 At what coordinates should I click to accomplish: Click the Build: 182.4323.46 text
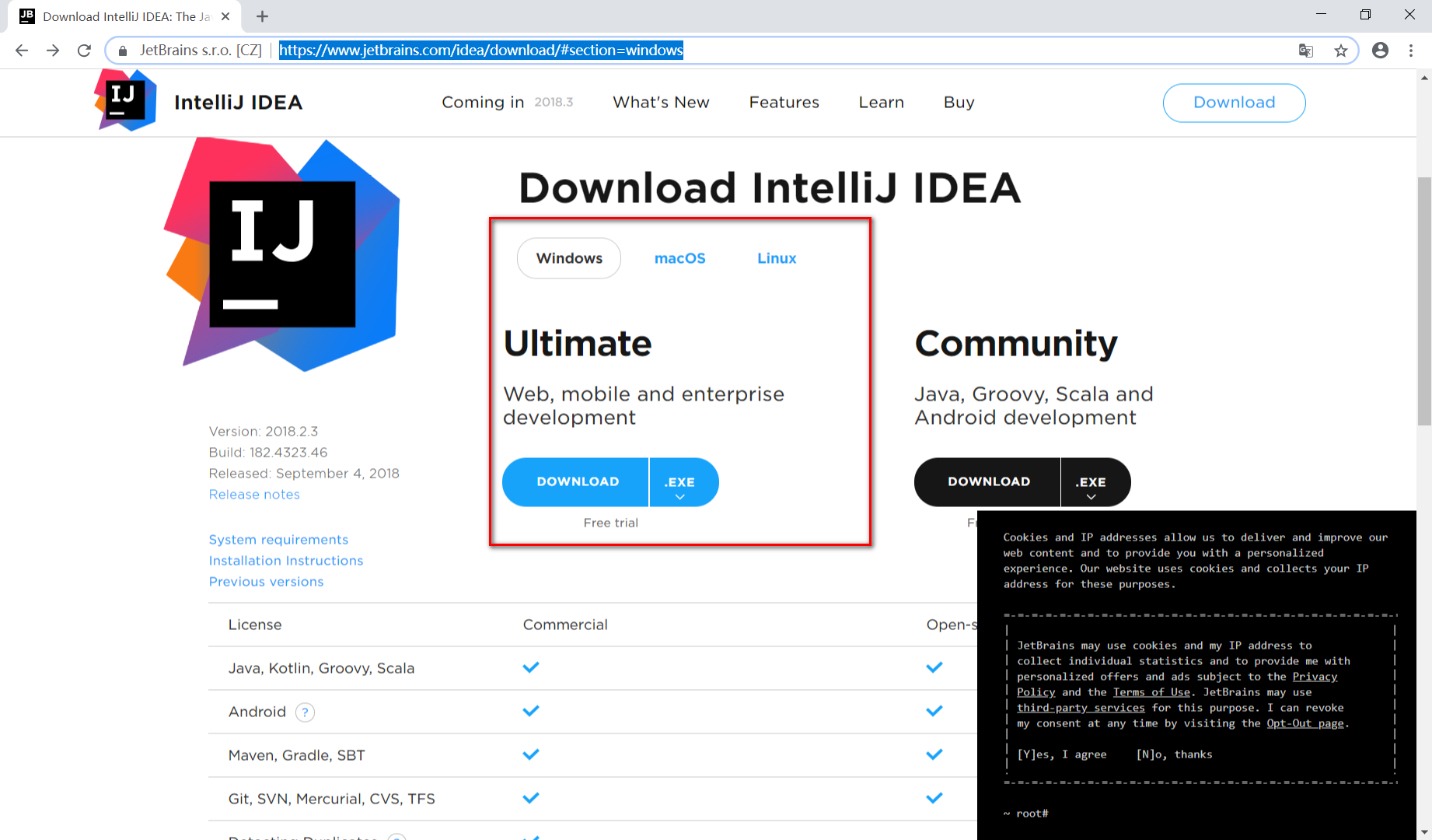pyautogui.click(x=268, y=453)
